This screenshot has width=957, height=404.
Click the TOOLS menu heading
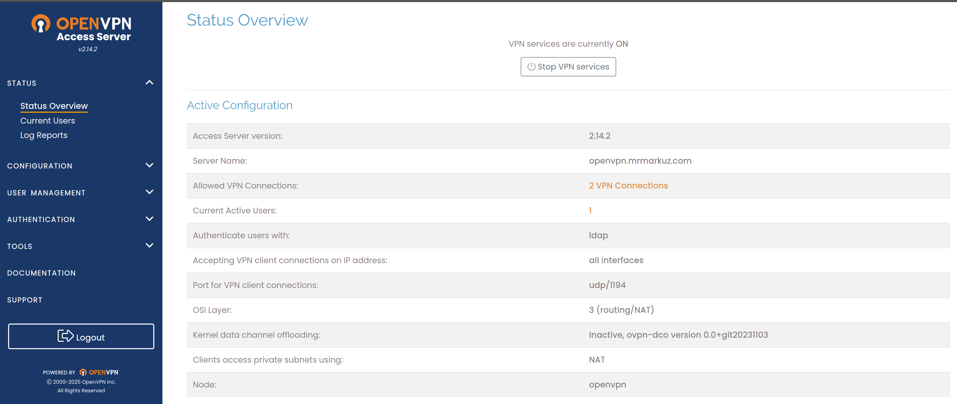20,246
